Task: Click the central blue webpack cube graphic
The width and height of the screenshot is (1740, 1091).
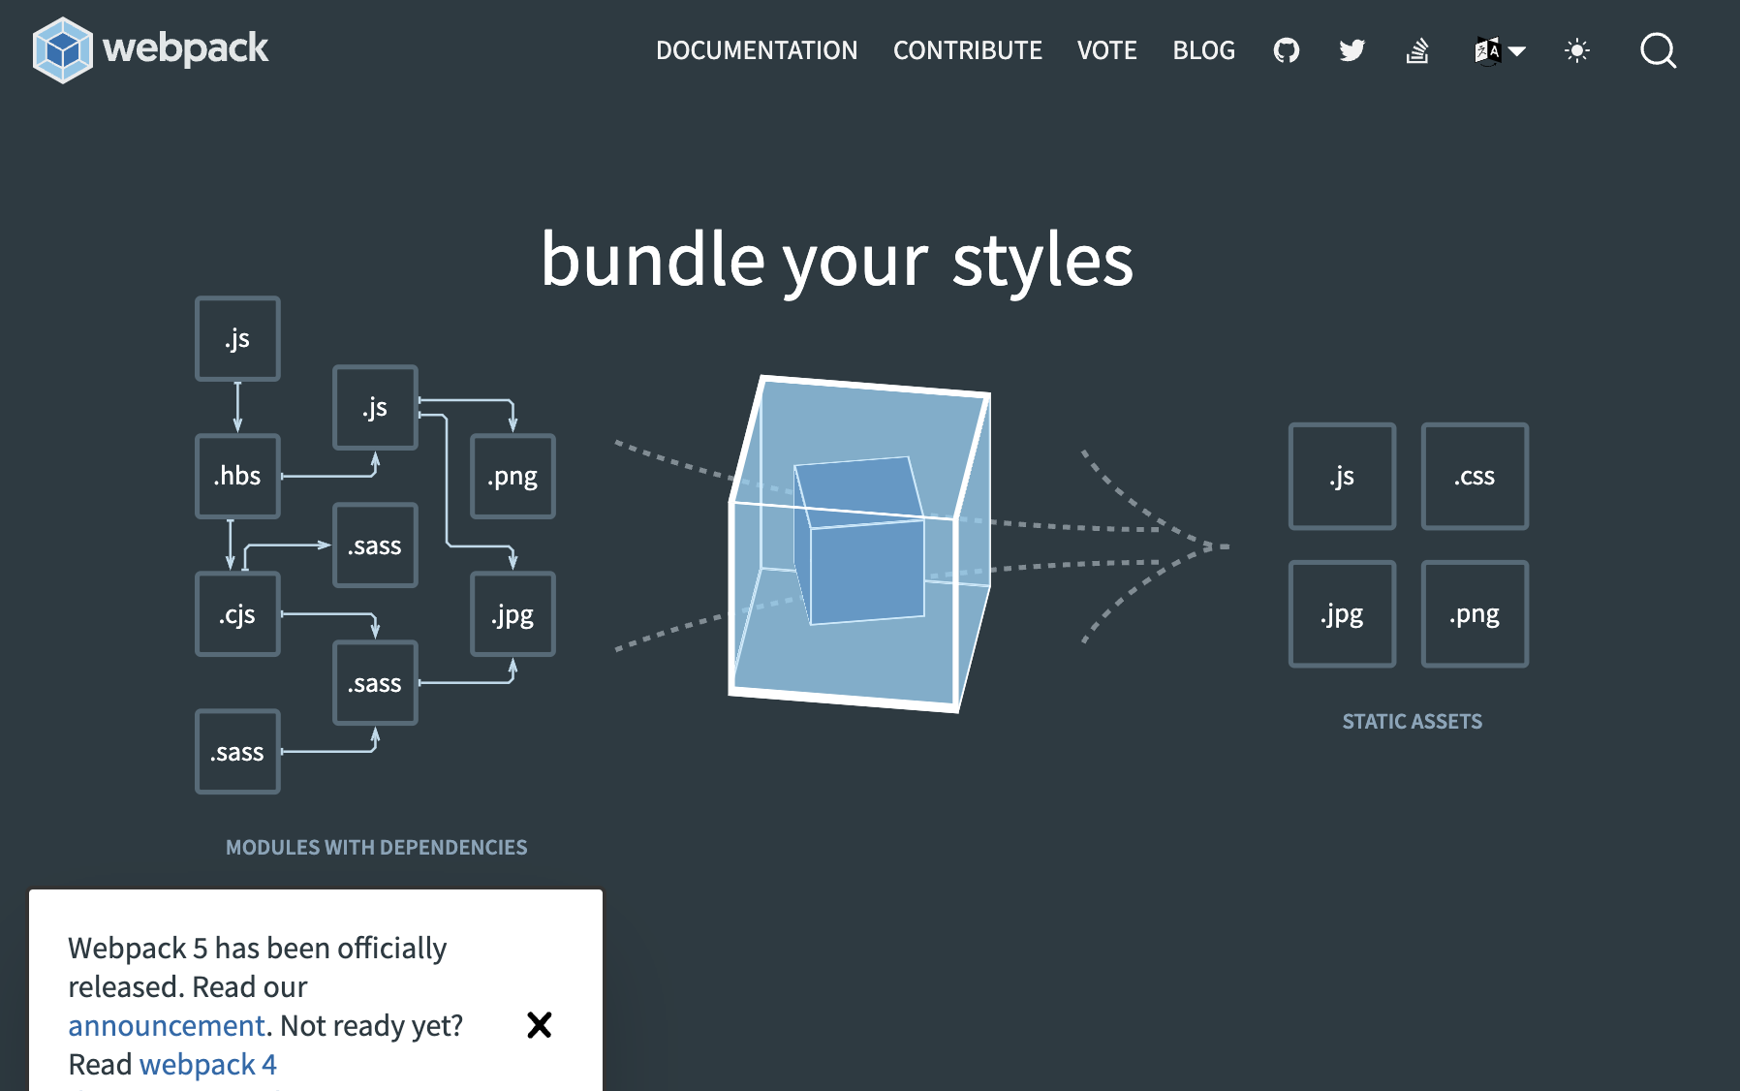Action: point(860,544)
